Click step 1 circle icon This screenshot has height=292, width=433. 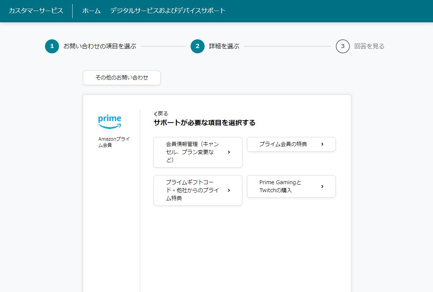point(52,46)
